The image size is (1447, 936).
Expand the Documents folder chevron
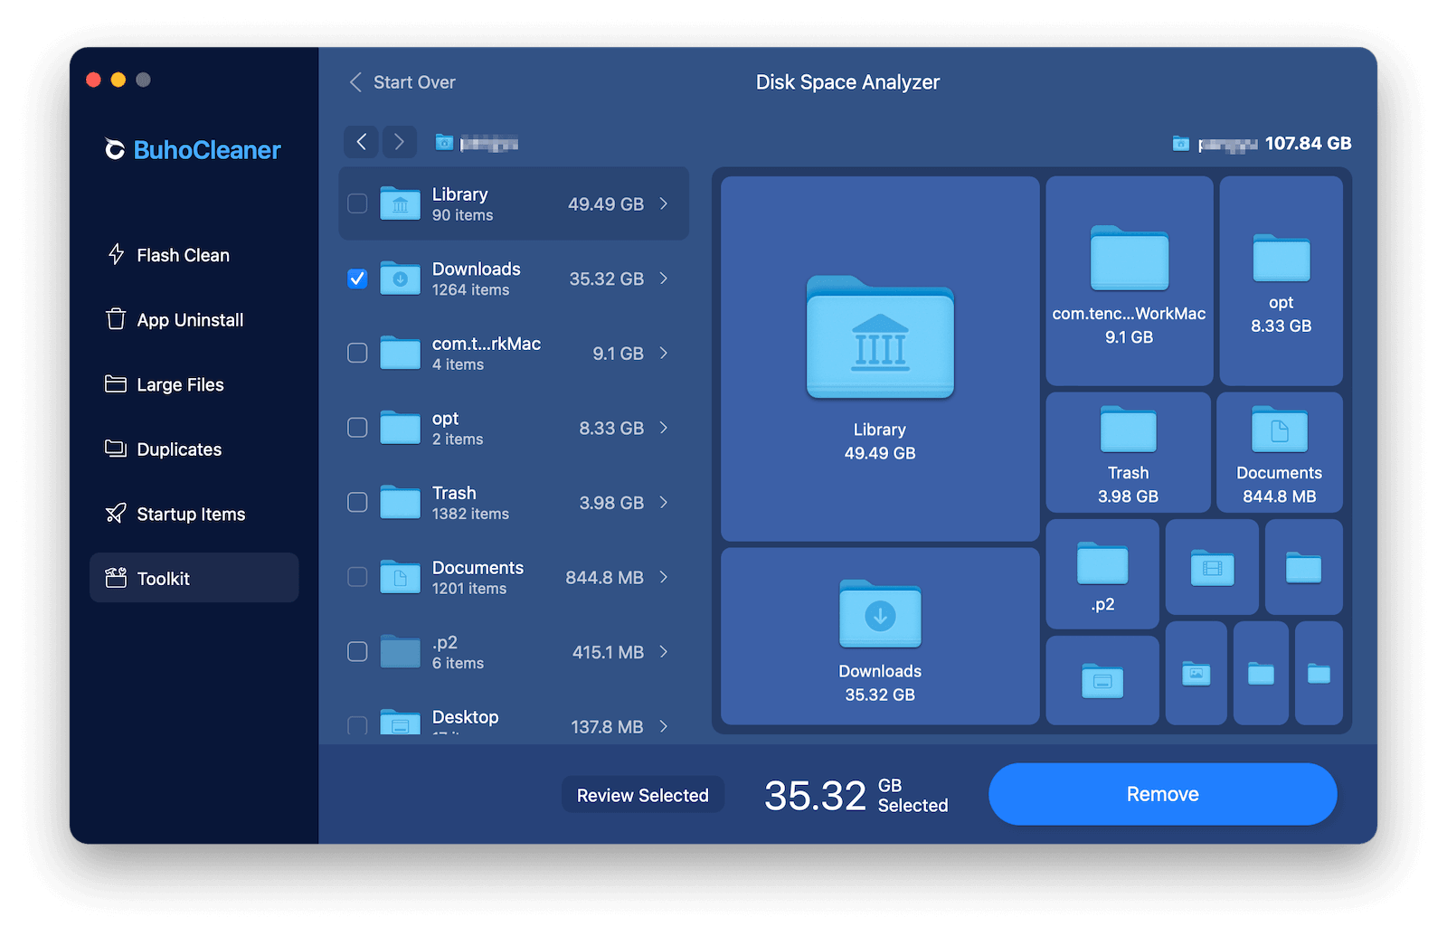coord(664,577)
